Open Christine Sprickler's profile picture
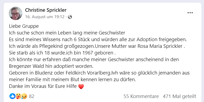 pyautogui.click(x=16, y=13)
